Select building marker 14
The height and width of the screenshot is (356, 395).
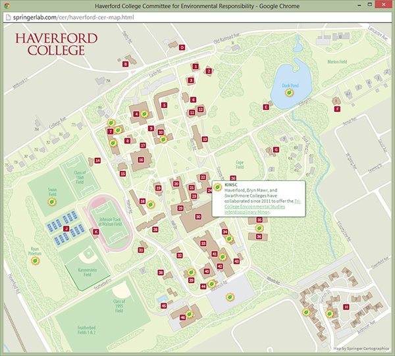pyautogui.click(x=97, y=161)
